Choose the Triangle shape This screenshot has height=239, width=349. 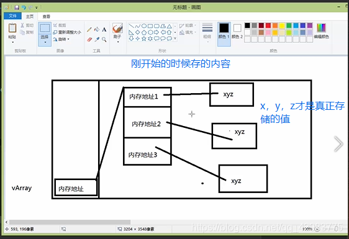pos(170,26)
